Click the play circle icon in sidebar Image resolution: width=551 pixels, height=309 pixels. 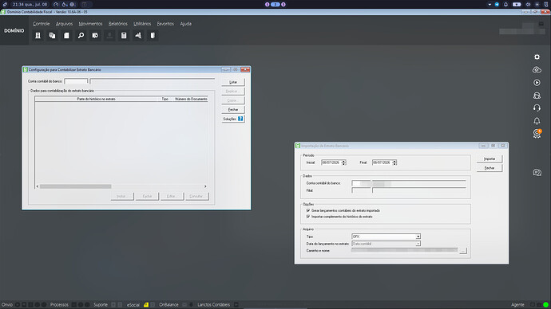pyautogui.click(x=537, y=83)
